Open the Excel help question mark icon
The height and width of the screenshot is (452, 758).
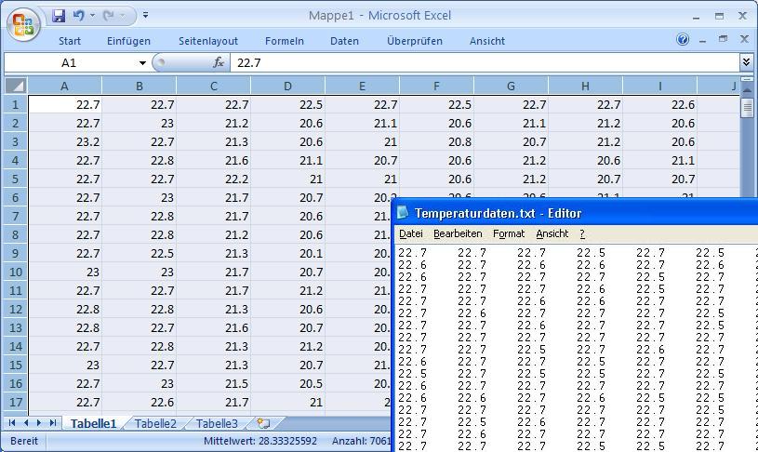684,40
